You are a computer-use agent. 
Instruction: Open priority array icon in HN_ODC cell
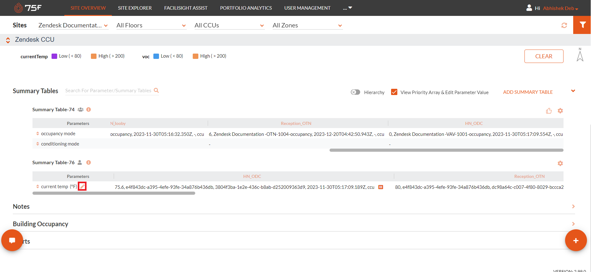click(381, 187)
